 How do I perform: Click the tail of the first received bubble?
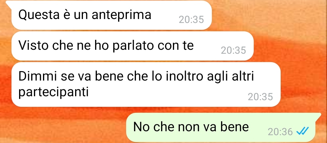point(9,3)
